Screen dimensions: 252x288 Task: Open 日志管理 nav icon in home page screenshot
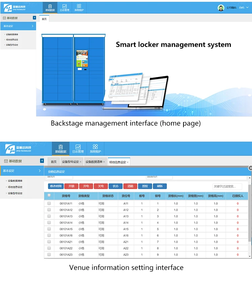coord(65,8)
